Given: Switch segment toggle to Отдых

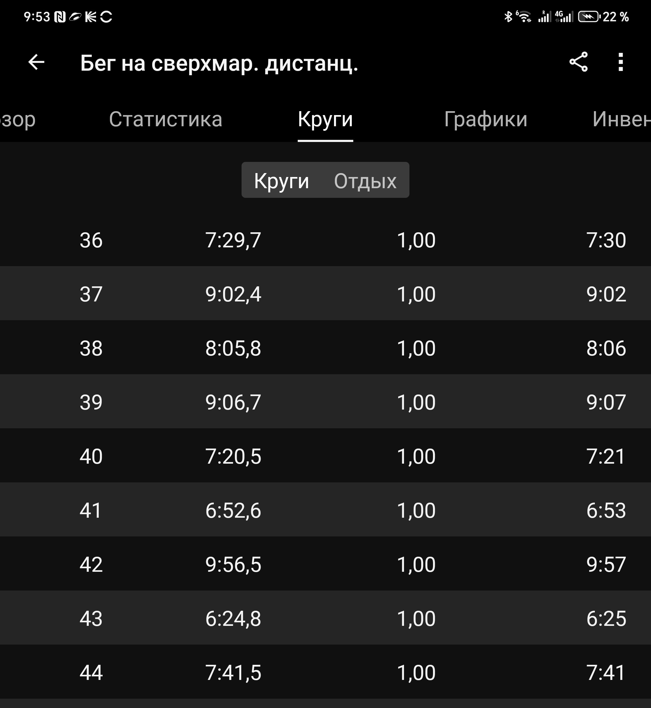Looking at the screenshot, I should point(365,181).
